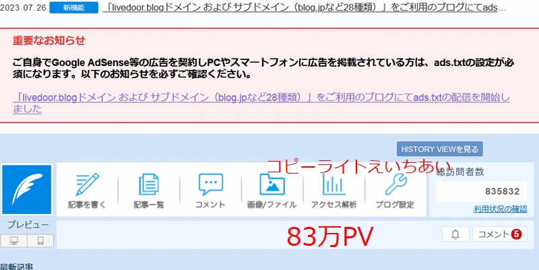Click the 総訪問者数 label
This screenshot has height=270, width=539.
tap(460, 172)
